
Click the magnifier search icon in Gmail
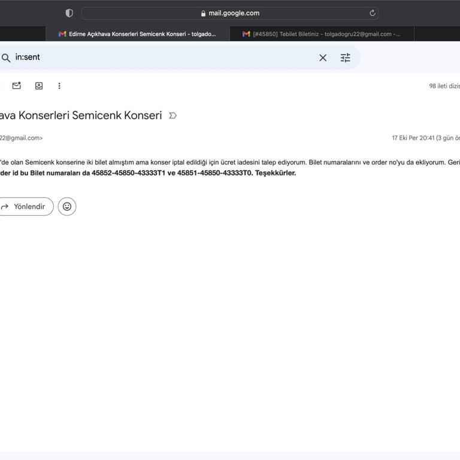point(6,57)
